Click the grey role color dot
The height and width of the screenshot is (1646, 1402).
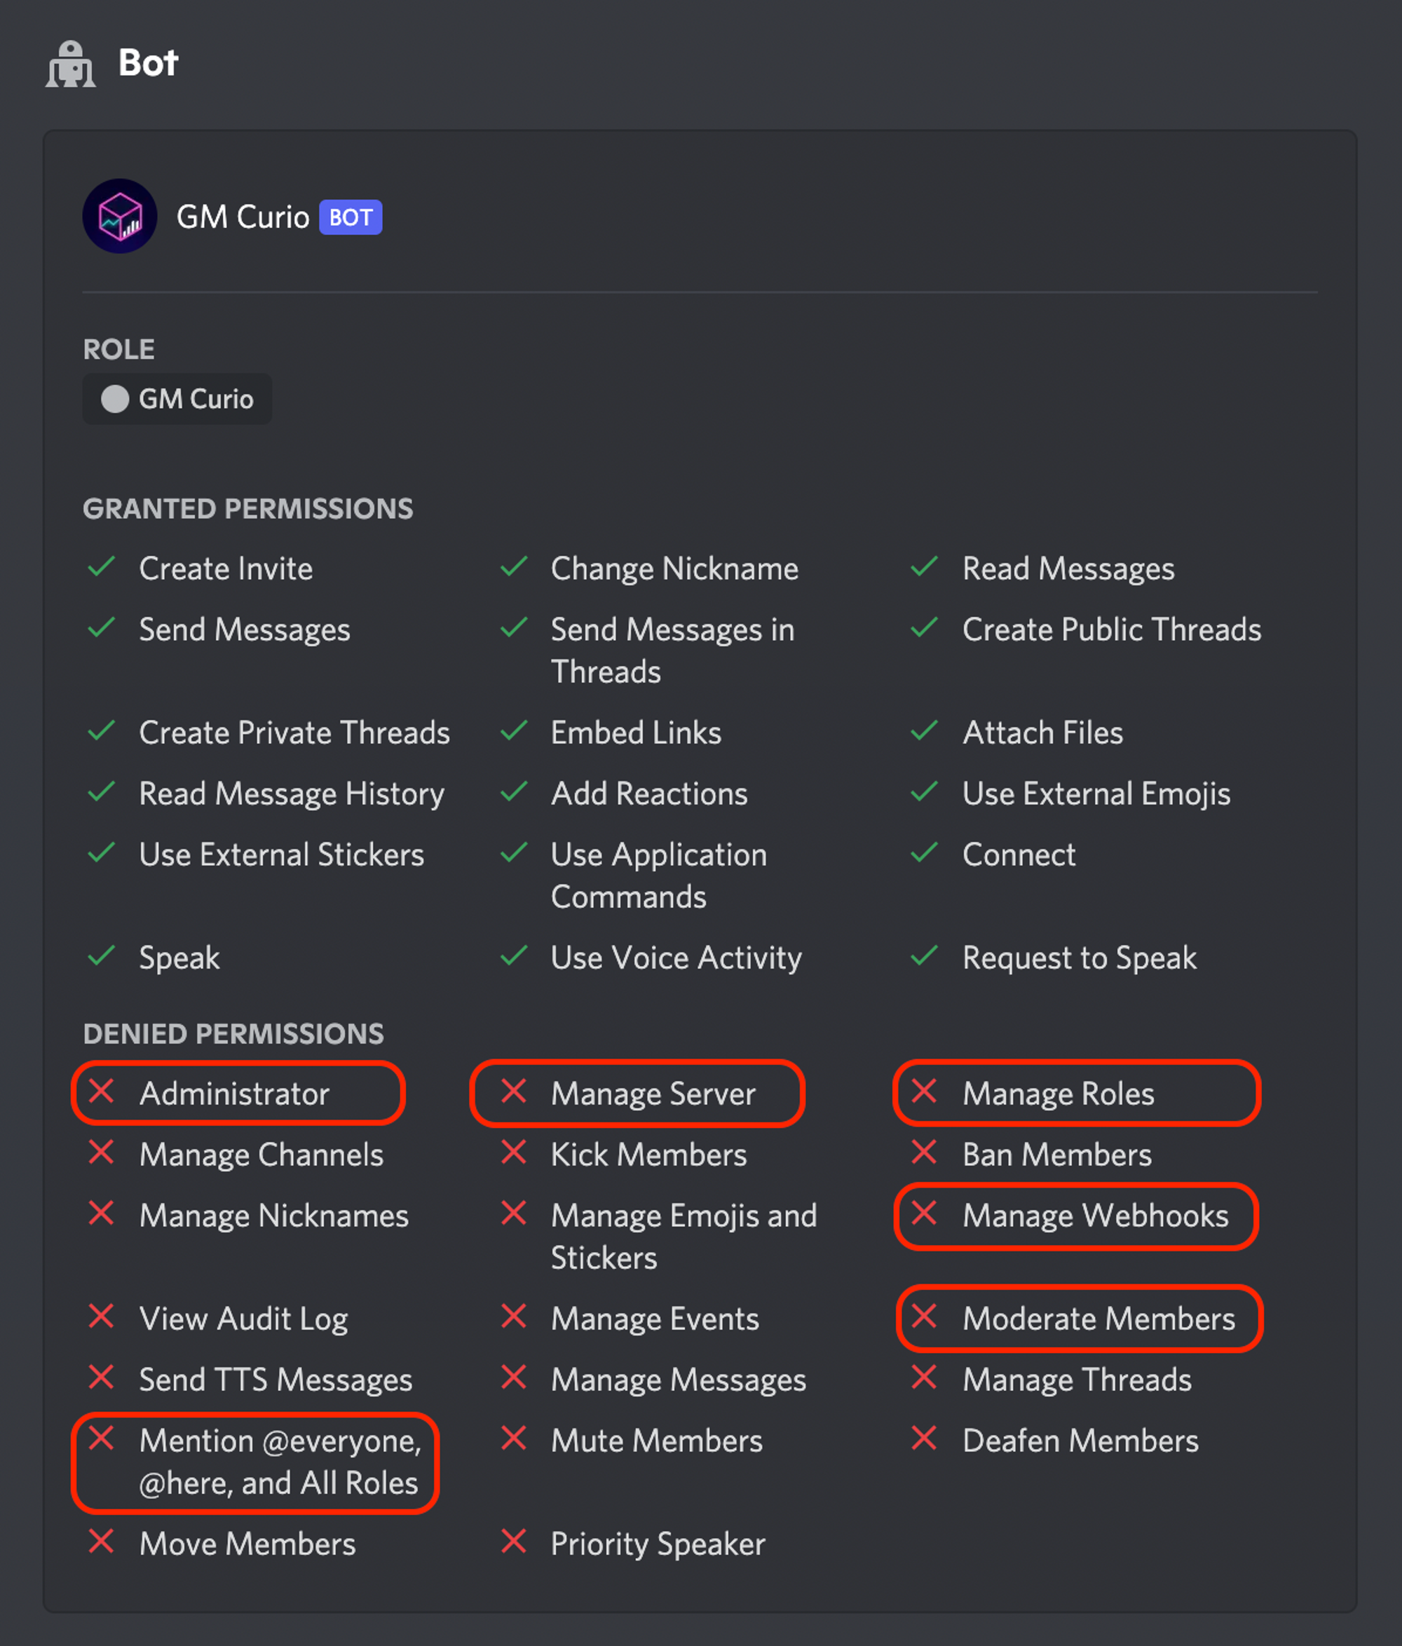(115, 399)
